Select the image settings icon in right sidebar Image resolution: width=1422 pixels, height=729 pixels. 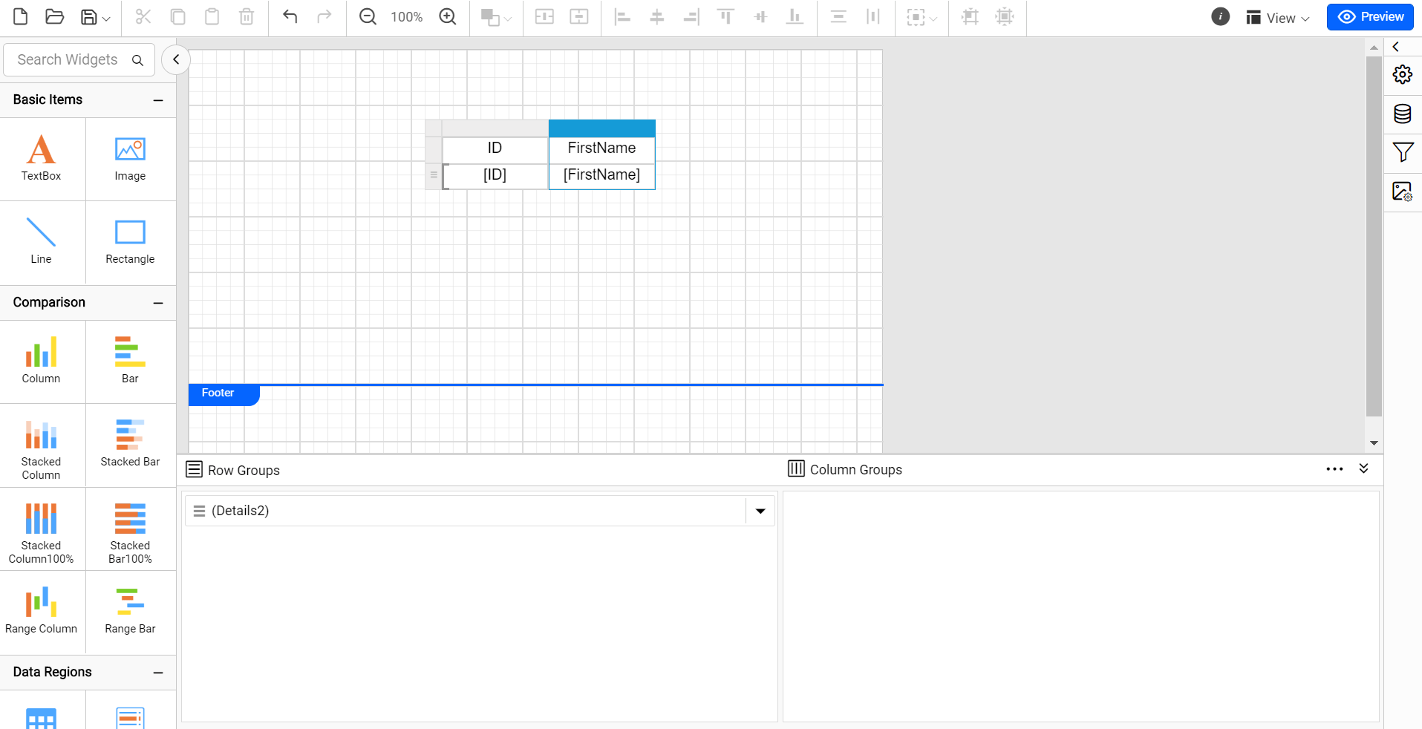click(1403, 191)
